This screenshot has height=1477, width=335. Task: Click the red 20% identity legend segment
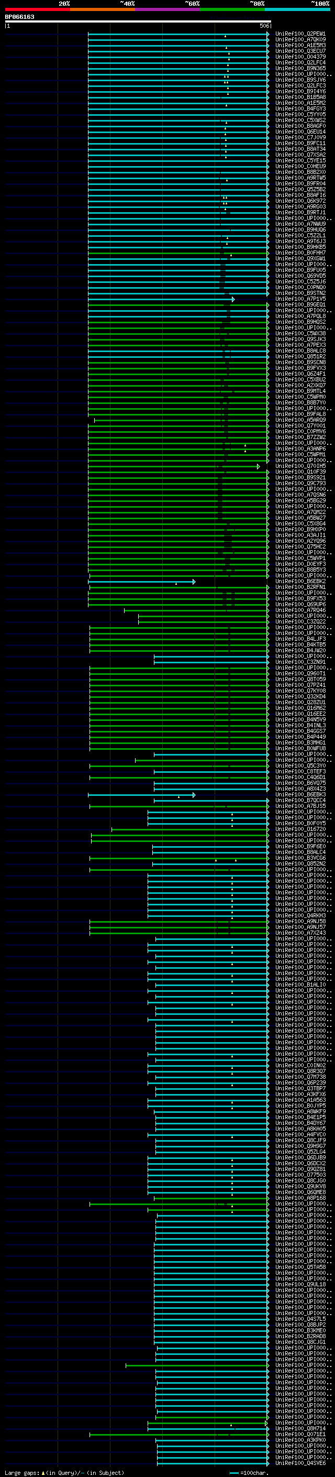(37, 9)
